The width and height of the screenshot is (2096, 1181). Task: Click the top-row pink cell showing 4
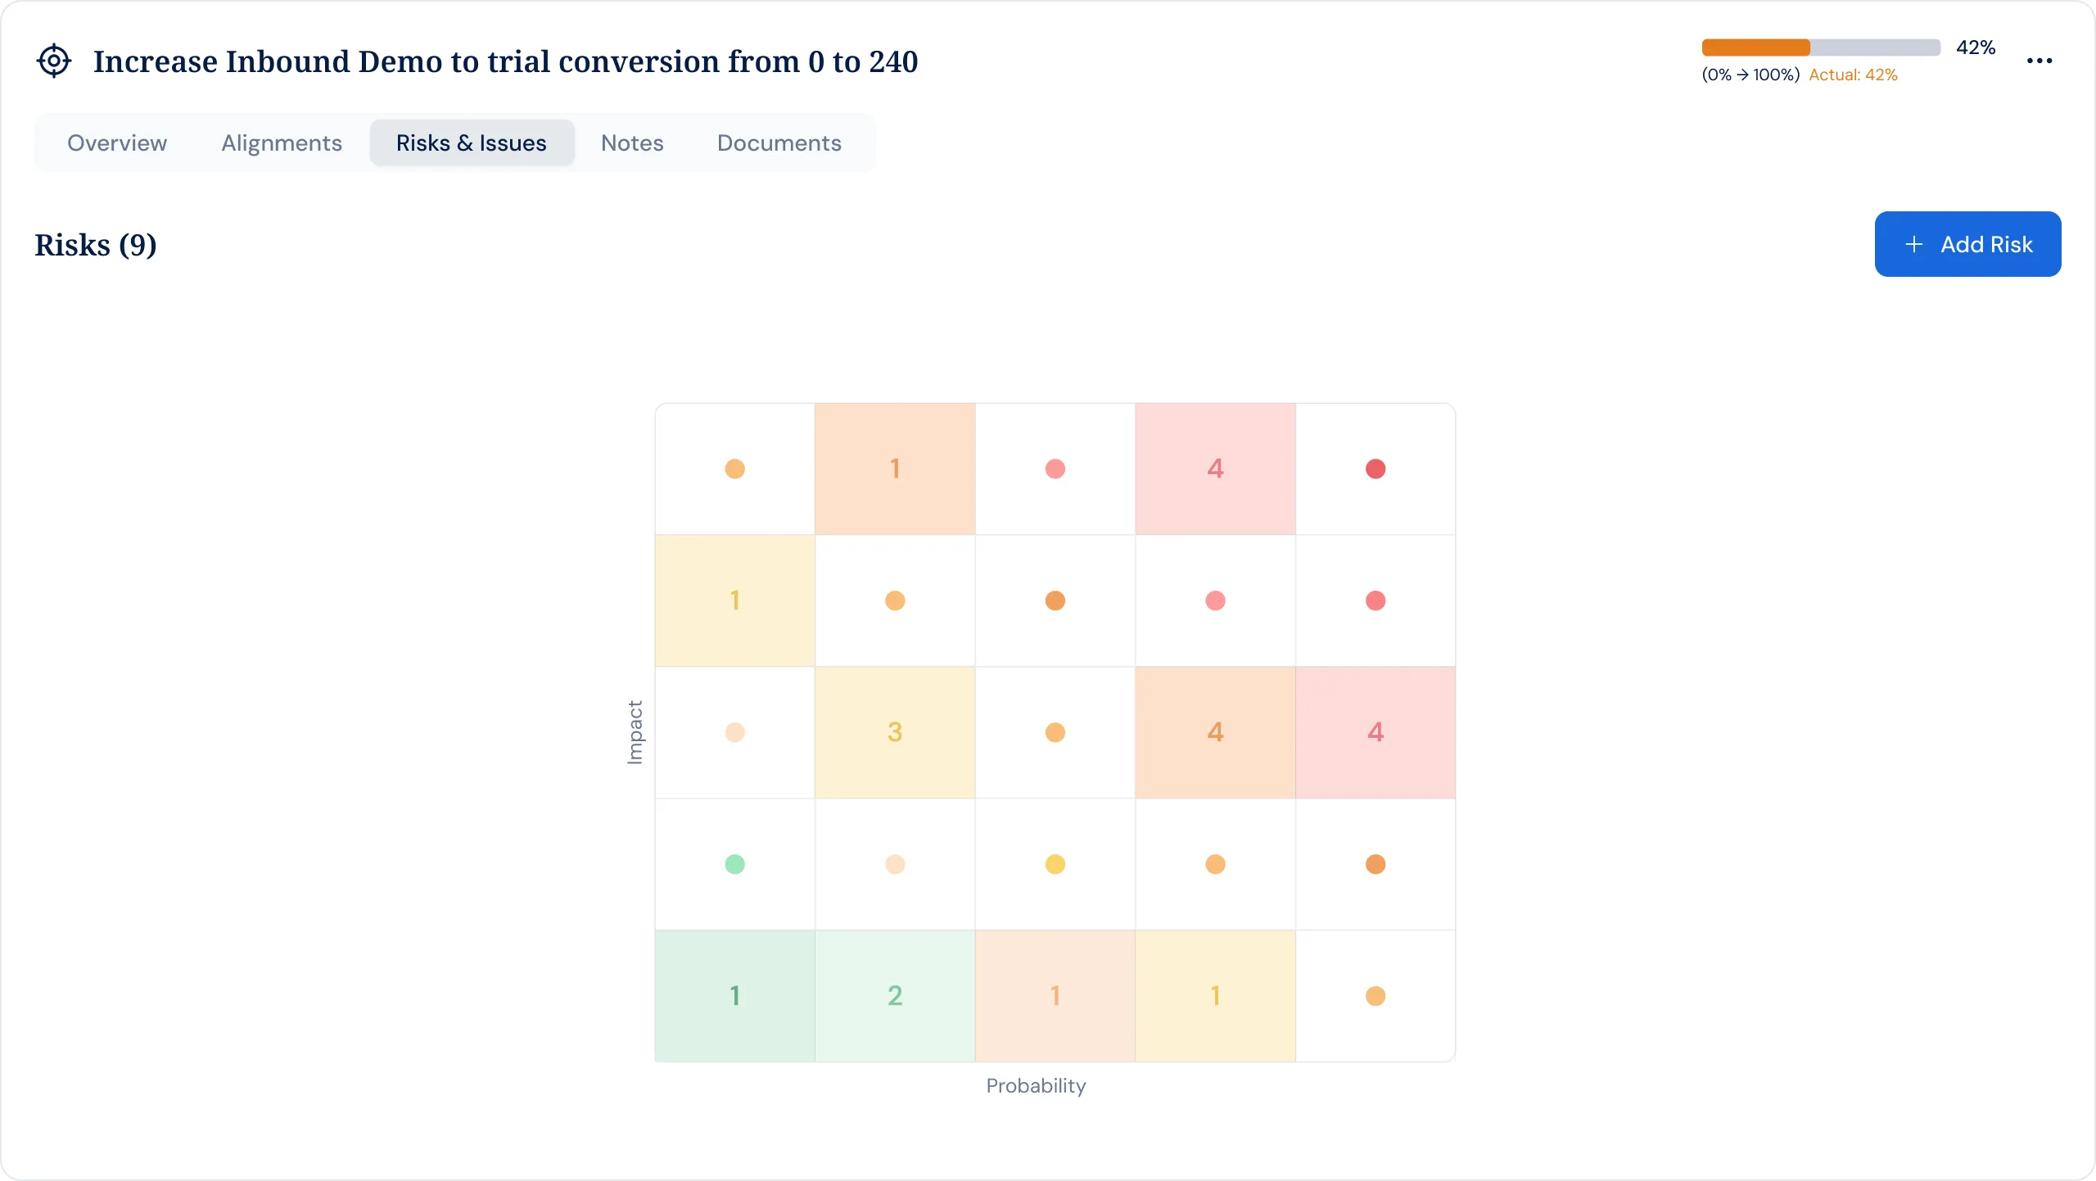[x=1215, y=468]
